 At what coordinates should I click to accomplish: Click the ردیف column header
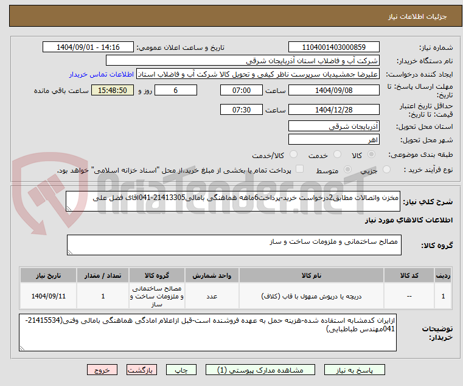pyautogui.click(x=443, y=275)
